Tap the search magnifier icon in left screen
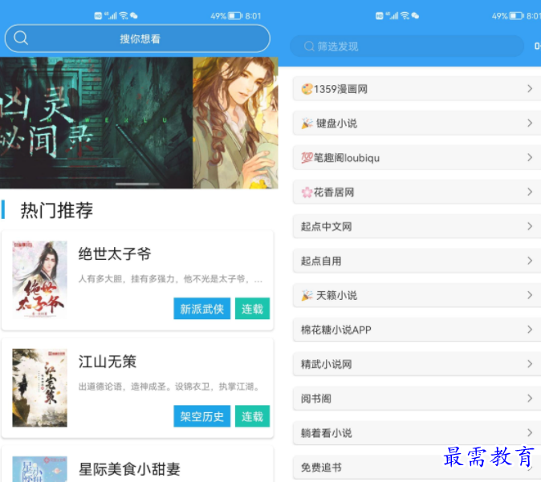This screenshot has height=482, width=541. tap(21, 38)
